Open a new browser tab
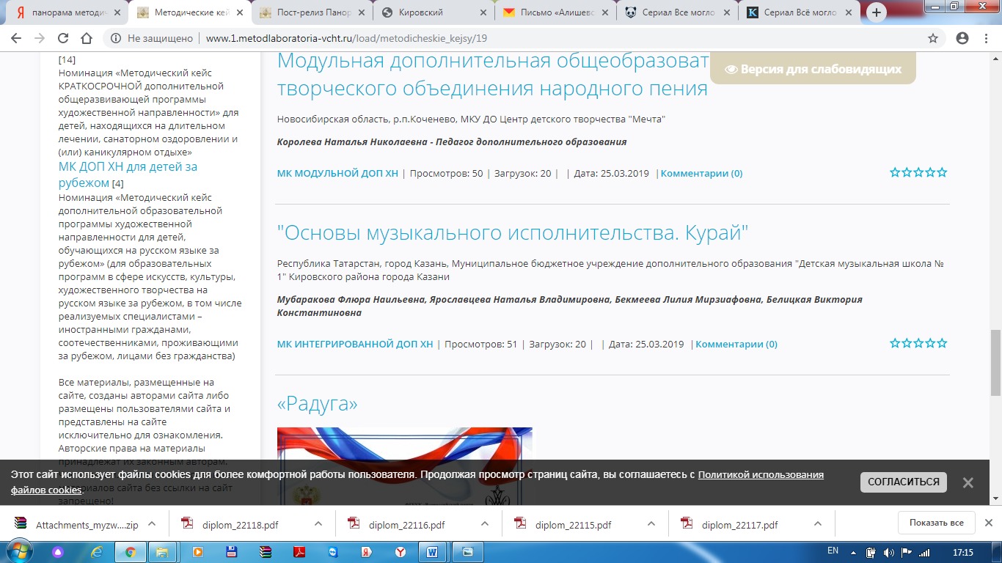This screenshot has width=1002, height=563. 877,12
